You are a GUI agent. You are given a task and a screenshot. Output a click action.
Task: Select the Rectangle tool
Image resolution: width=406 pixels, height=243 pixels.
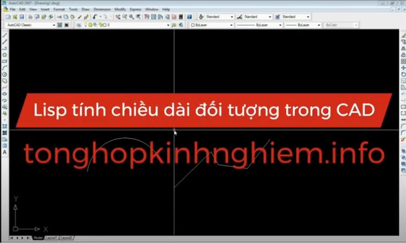[5, 61]
